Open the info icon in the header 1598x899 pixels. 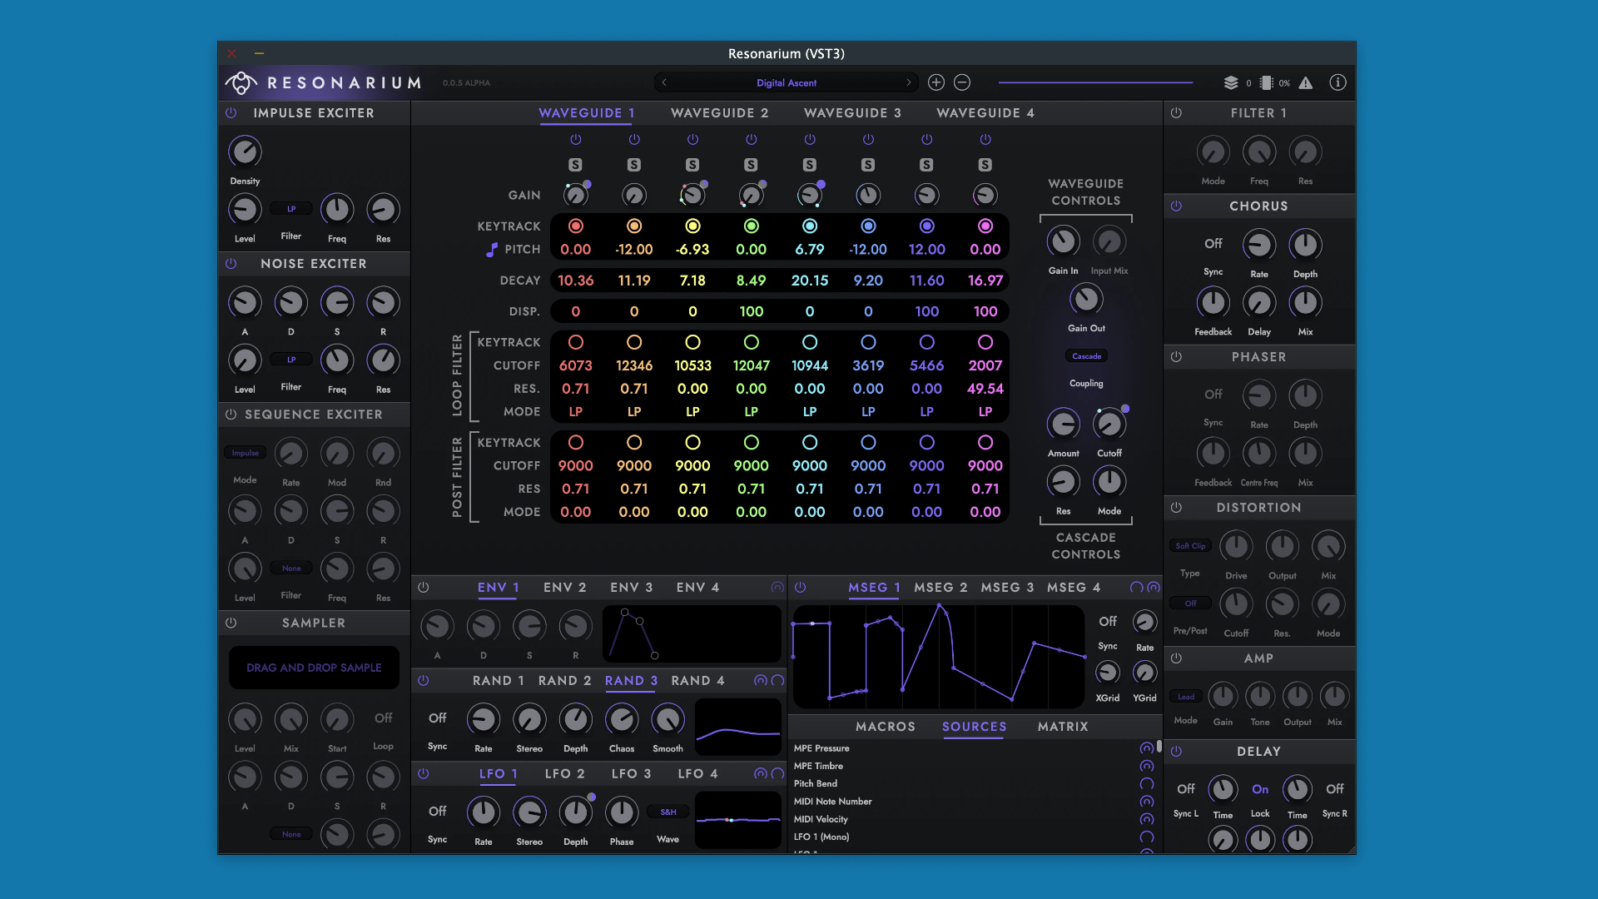1337,82
